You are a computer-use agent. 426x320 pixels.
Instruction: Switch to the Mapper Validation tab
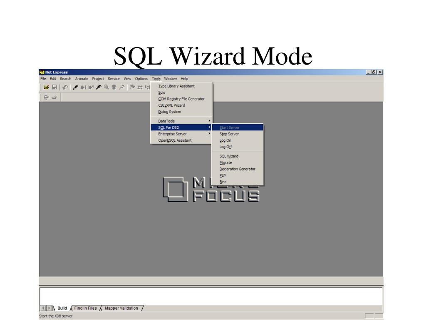coord(121,308)
